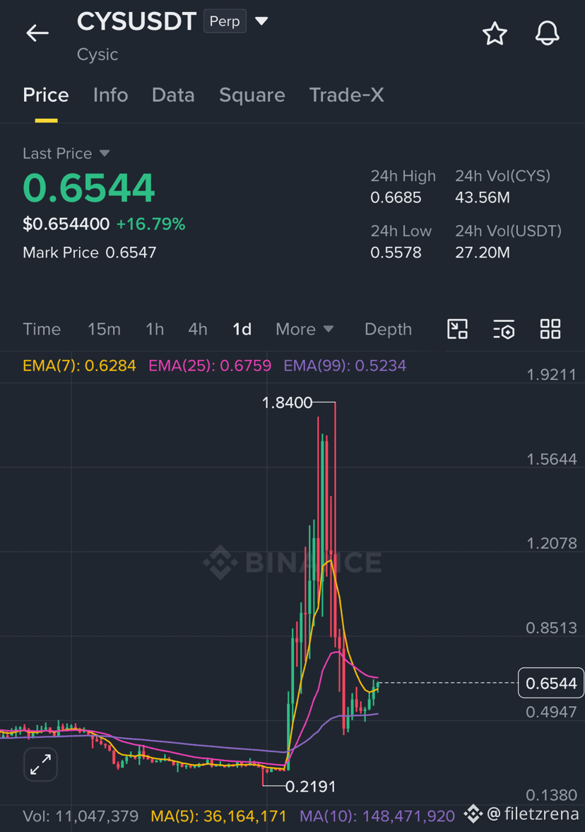Tap the Mark Price 0.6547 label

90,253
